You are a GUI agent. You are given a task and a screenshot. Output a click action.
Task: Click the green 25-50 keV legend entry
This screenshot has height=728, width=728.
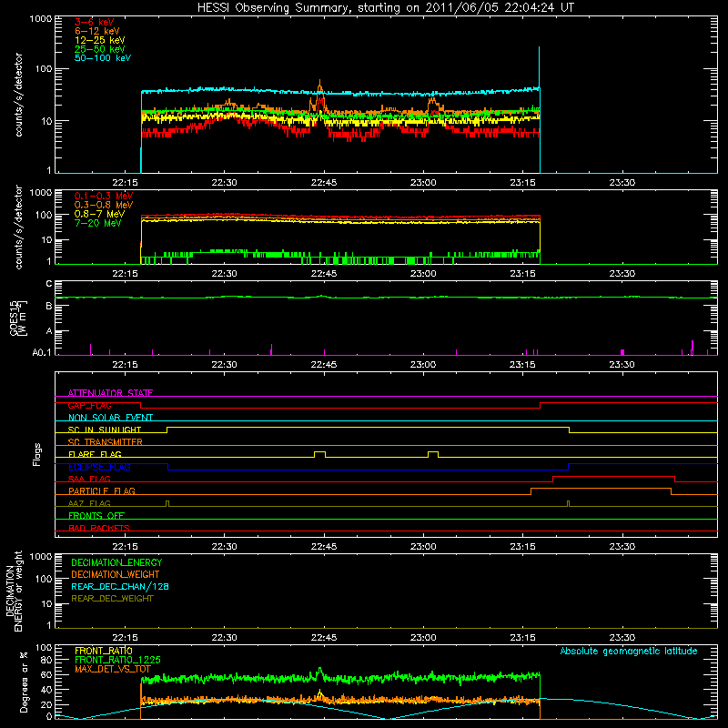pos(100,49)
